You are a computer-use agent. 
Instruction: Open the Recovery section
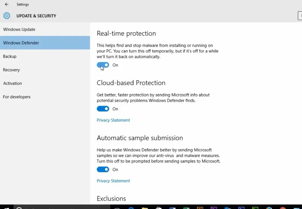click(x=11, y=70)
